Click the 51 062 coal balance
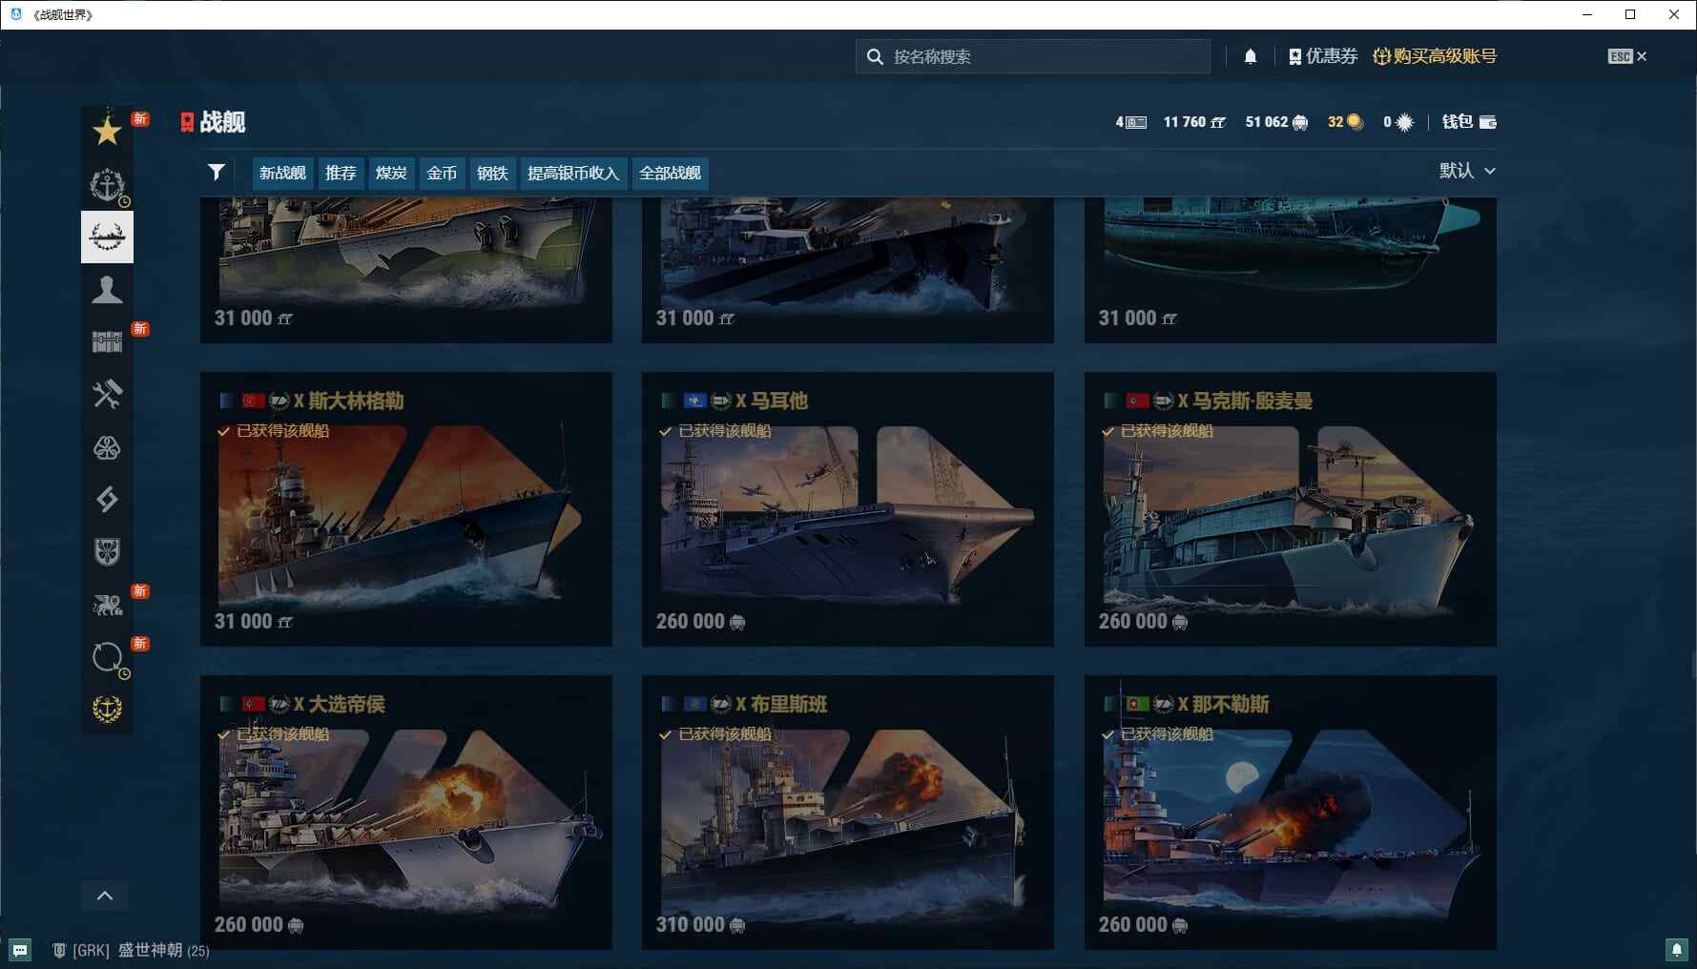This screenshot has width=1697, height=969. 1276,121
